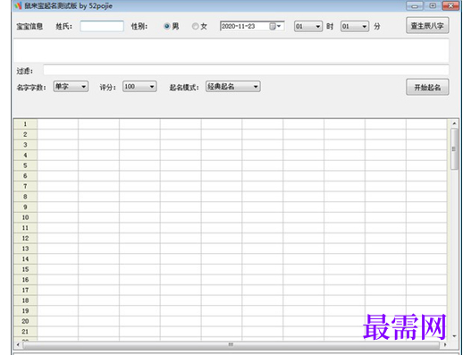The height and width of the screenshot is (355, 463).
Task: Select the male (男) radio button
Action: pos(167,26)
